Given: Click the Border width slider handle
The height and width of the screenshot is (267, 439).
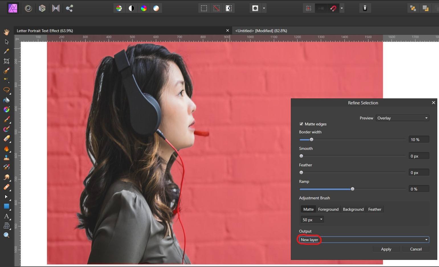Looking at the screenshot, I should (311, 140).
